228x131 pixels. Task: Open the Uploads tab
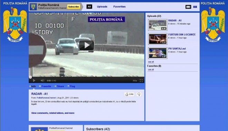(x=102, y=7)
